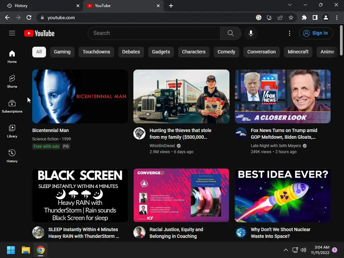Close the History tab

(x=78, y=6)
